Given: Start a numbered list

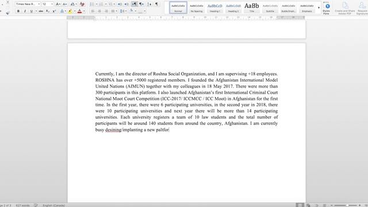Looking at the screenshot, I should [101, 4].
